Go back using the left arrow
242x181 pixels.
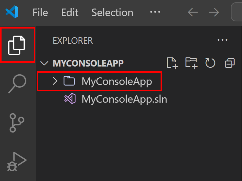[x=193, y=12]
